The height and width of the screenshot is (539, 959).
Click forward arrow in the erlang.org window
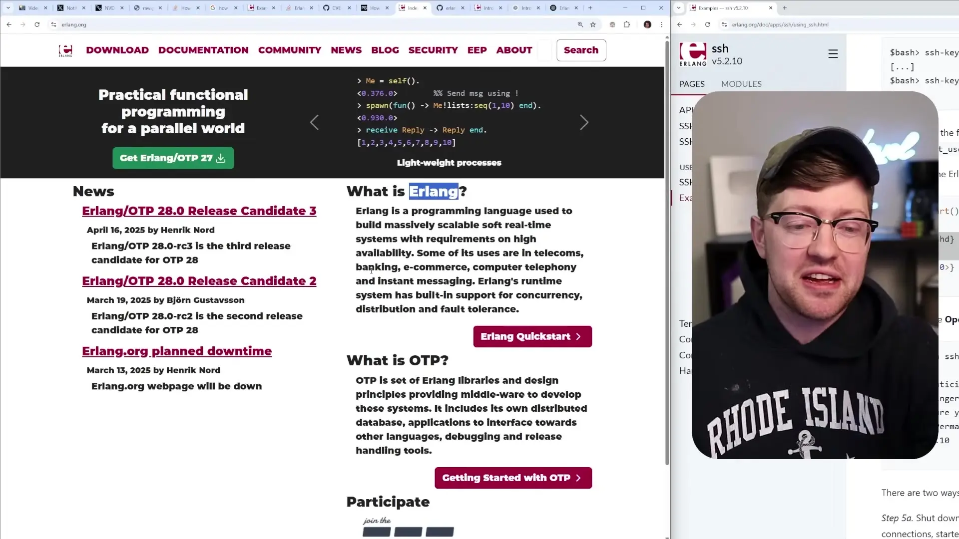(23, 24)
